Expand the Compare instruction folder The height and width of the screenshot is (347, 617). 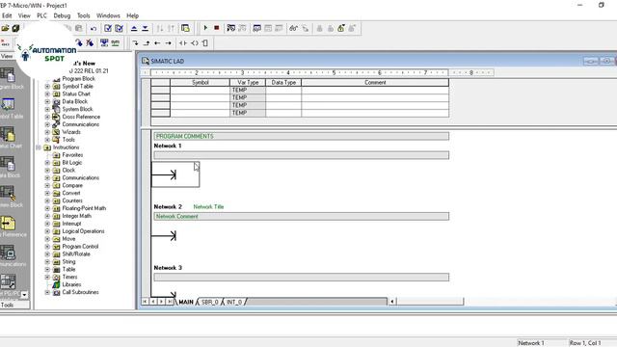[47, 185]
